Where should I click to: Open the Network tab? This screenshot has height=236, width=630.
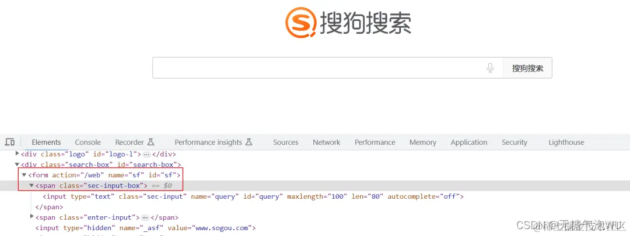pyautogui.click(x=326, y=142)
